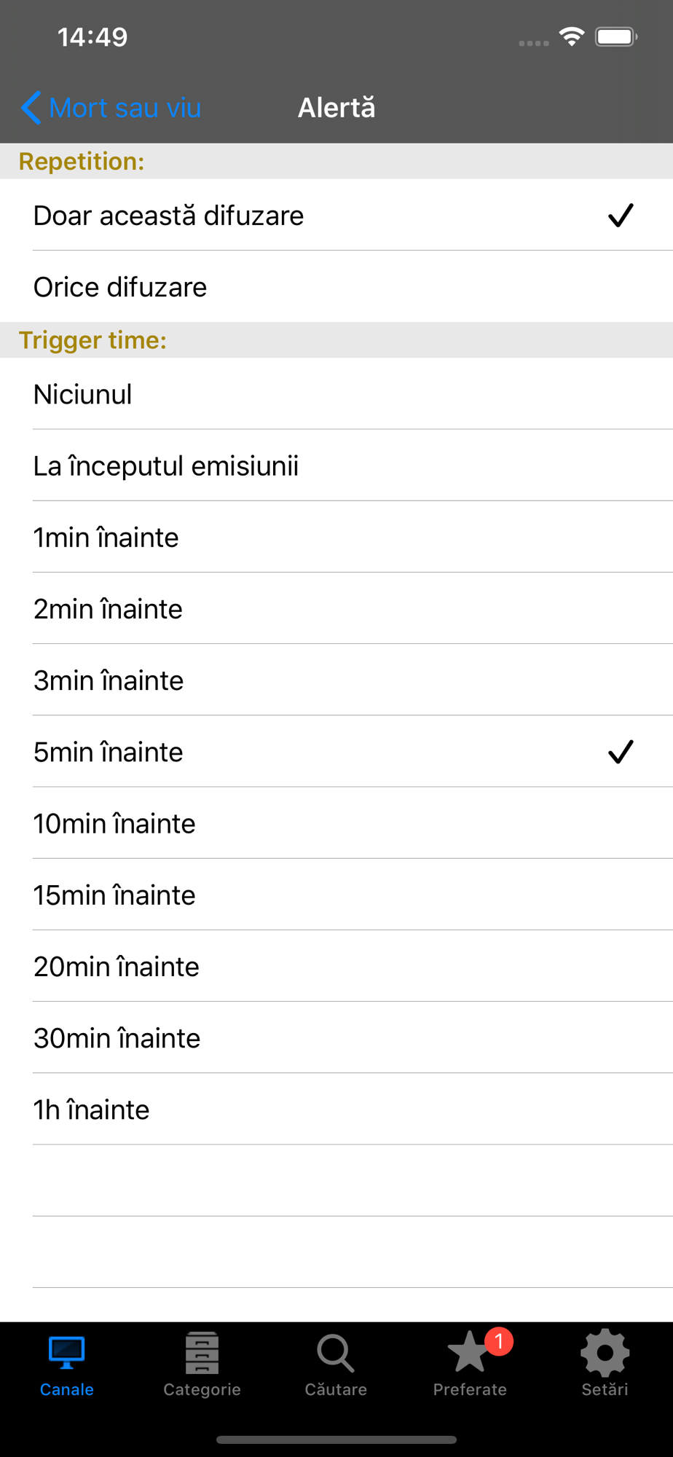Switch to the Preferate tab label

470,1389
